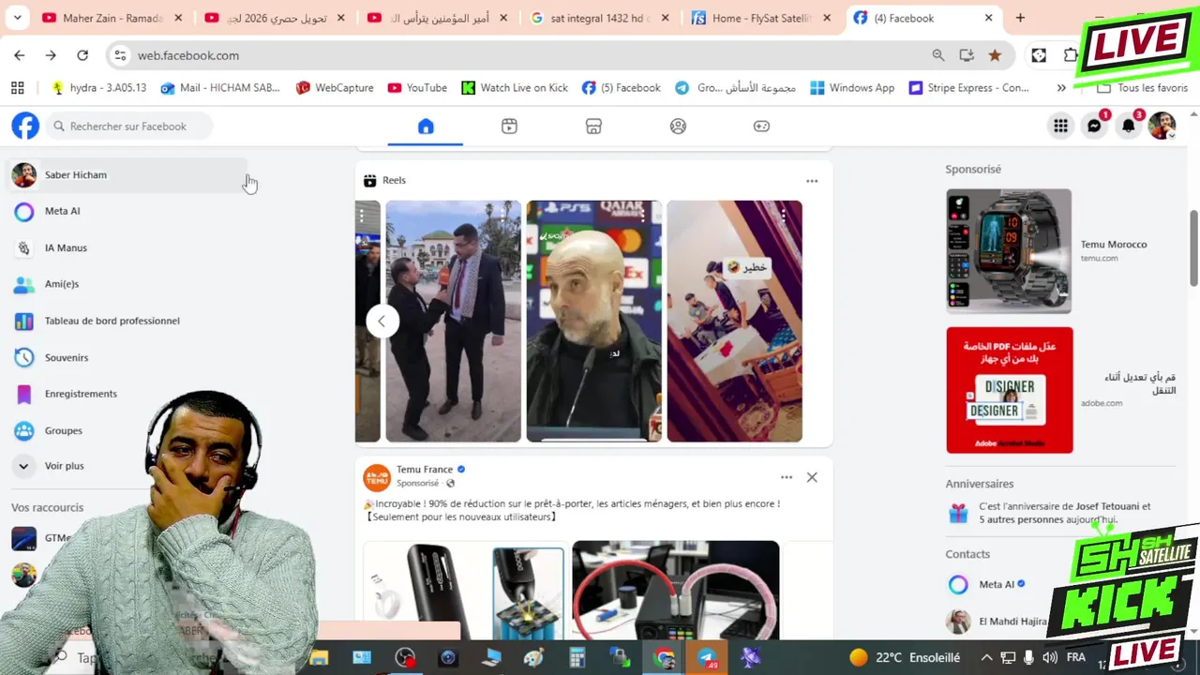Viewport: 1200px width, 675px height.
Task: Open a new browser tab
Action: coord(1020,18)
